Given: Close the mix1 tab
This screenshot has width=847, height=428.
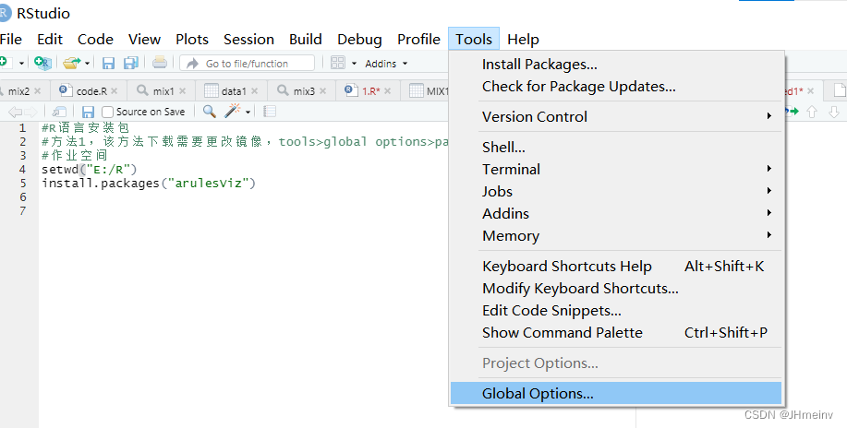Looking at the screenshot, I should 183,91.
